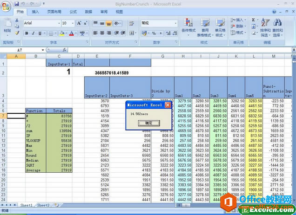This screenshot has width=296, height=215.
Task: Click cell with 366557618.41589
Action: coord(112,73)
